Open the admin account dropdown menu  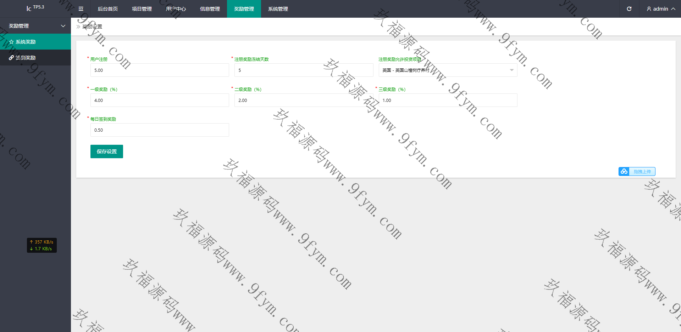tap(661, 9)
